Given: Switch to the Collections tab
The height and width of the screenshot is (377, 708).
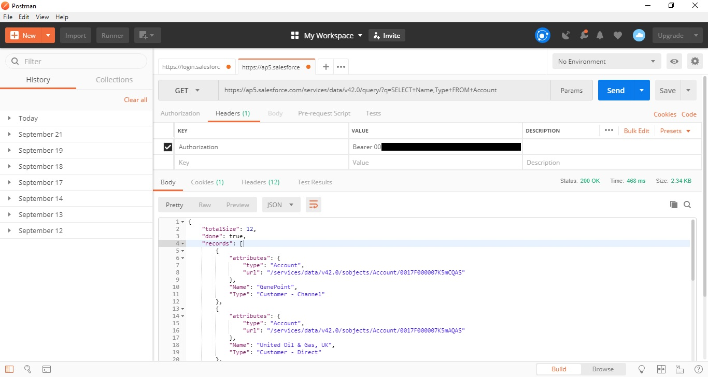Looking at the screenshot, I should [114, 80].
